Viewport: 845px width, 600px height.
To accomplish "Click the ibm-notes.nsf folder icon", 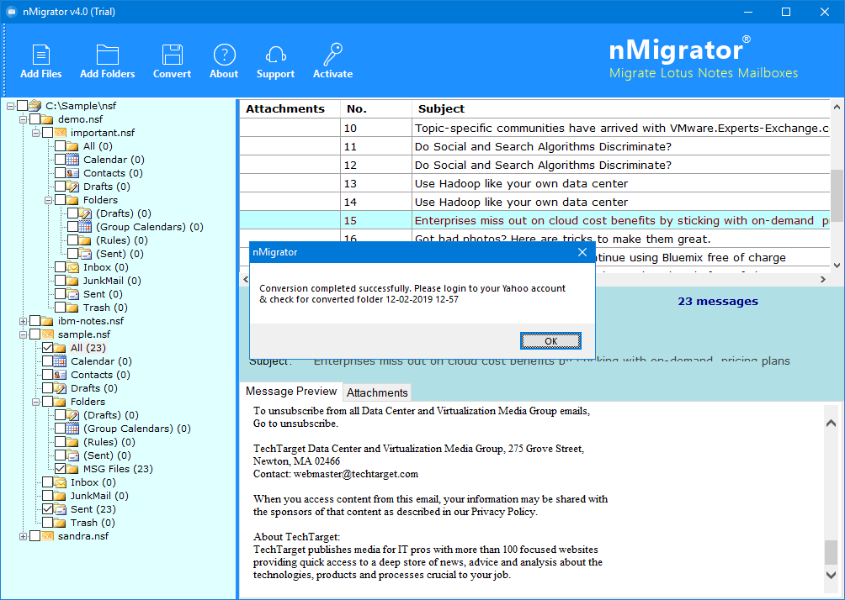I will coord(47,321).
